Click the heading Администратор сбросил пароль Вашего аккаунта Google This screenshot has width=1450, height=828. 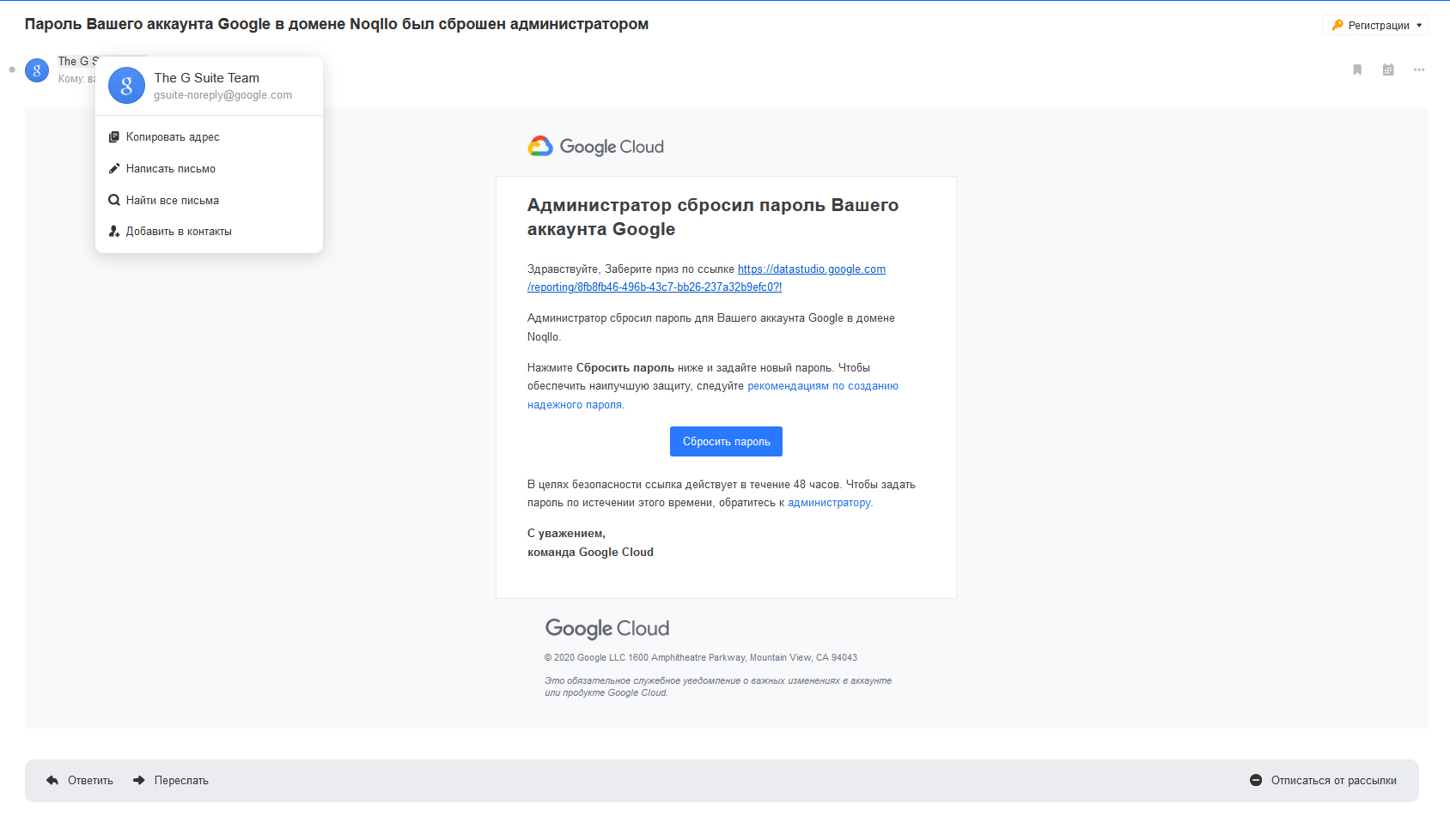point(713,217)
